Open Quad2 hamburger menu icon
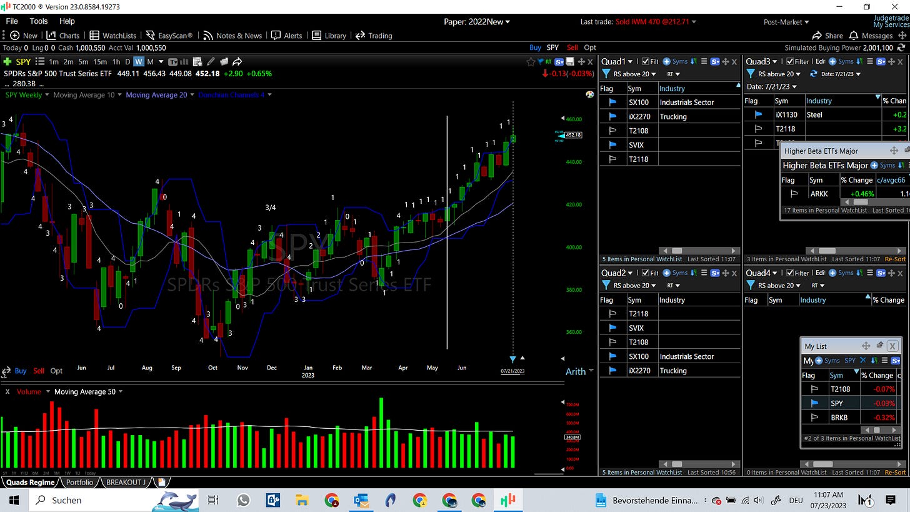The height and width of the screenshot is (512, 910). tap(704, 273)
